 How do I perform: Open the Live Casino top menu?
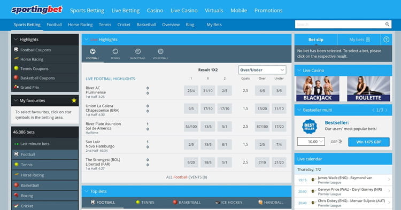(184, 11)
